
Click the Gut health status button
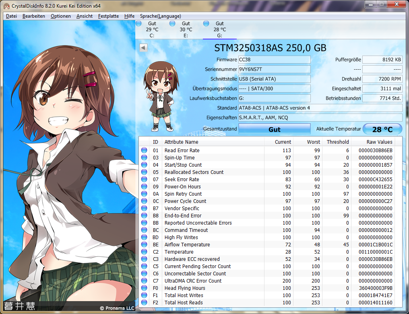tap(275, 129)
